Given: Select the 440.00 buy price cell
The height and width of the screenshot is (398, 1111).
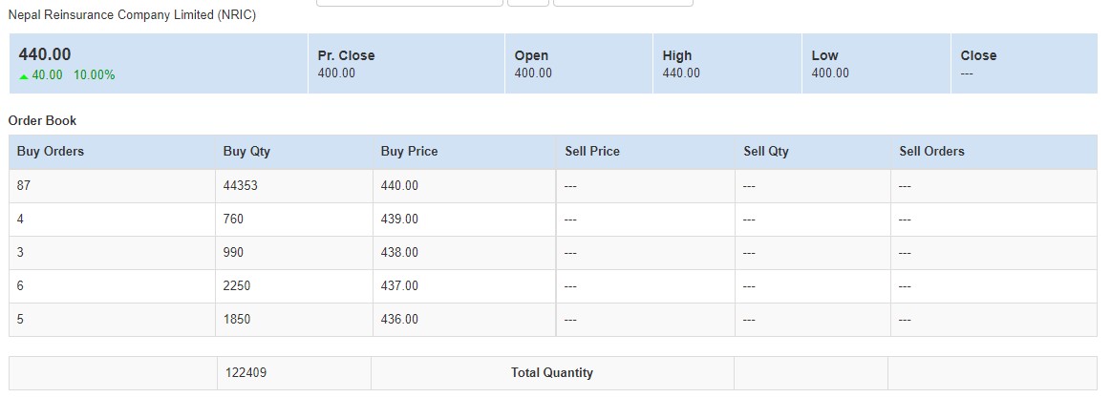Looking at the screenshot, I should [464, 186].
